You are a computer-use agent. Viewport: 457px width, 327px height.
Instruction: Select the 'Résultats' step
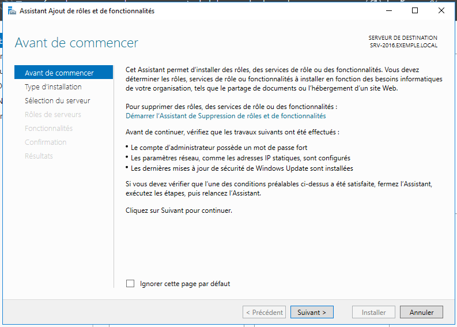point(39,156)
